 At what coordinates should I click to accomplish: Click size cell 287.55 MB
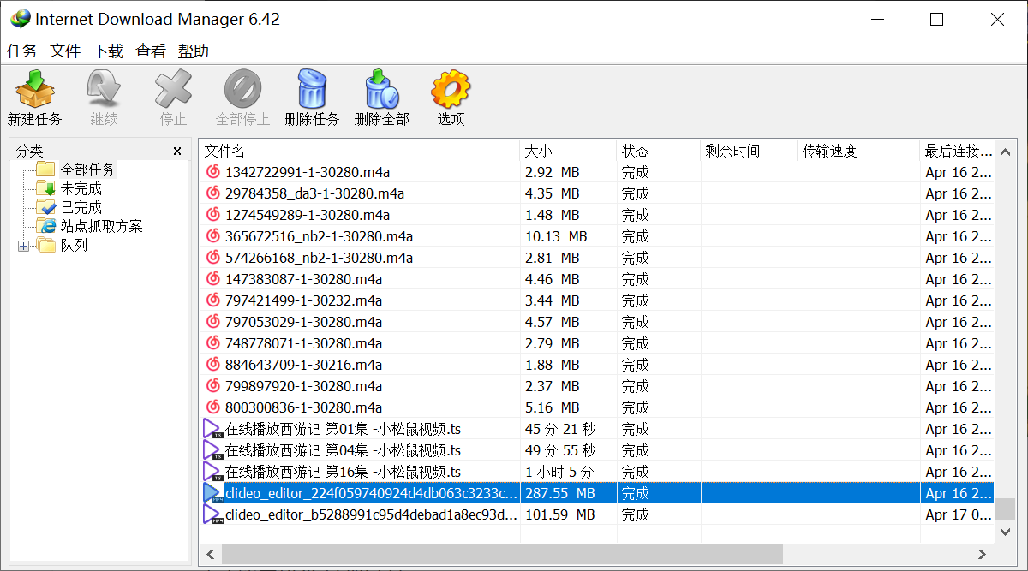click(559, 493)
